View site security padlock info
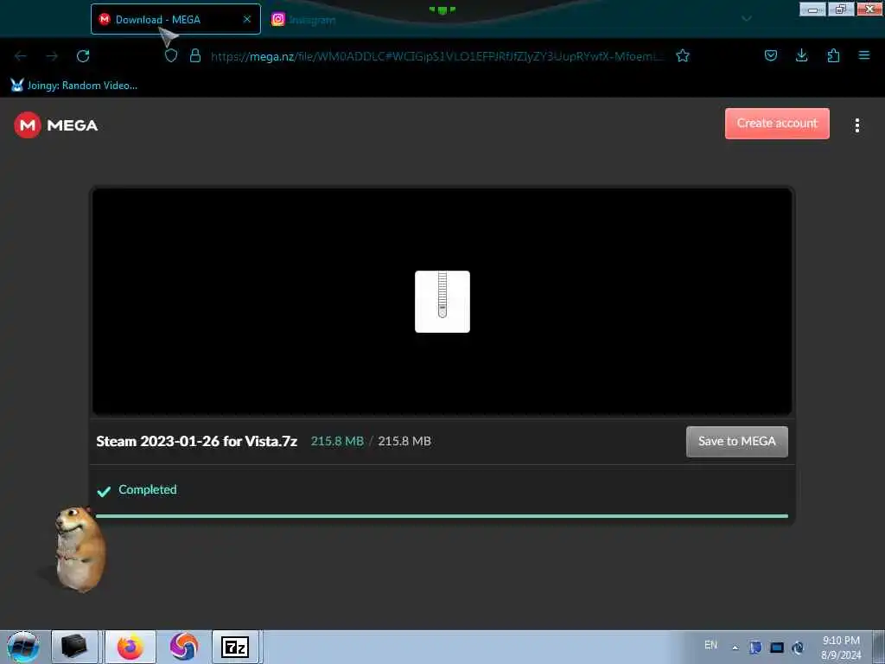885x664 pixels. (x=195, y=55)
